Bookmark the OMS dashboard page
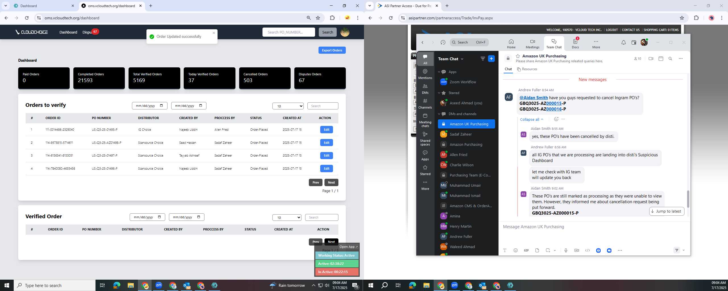 (318, 18)
